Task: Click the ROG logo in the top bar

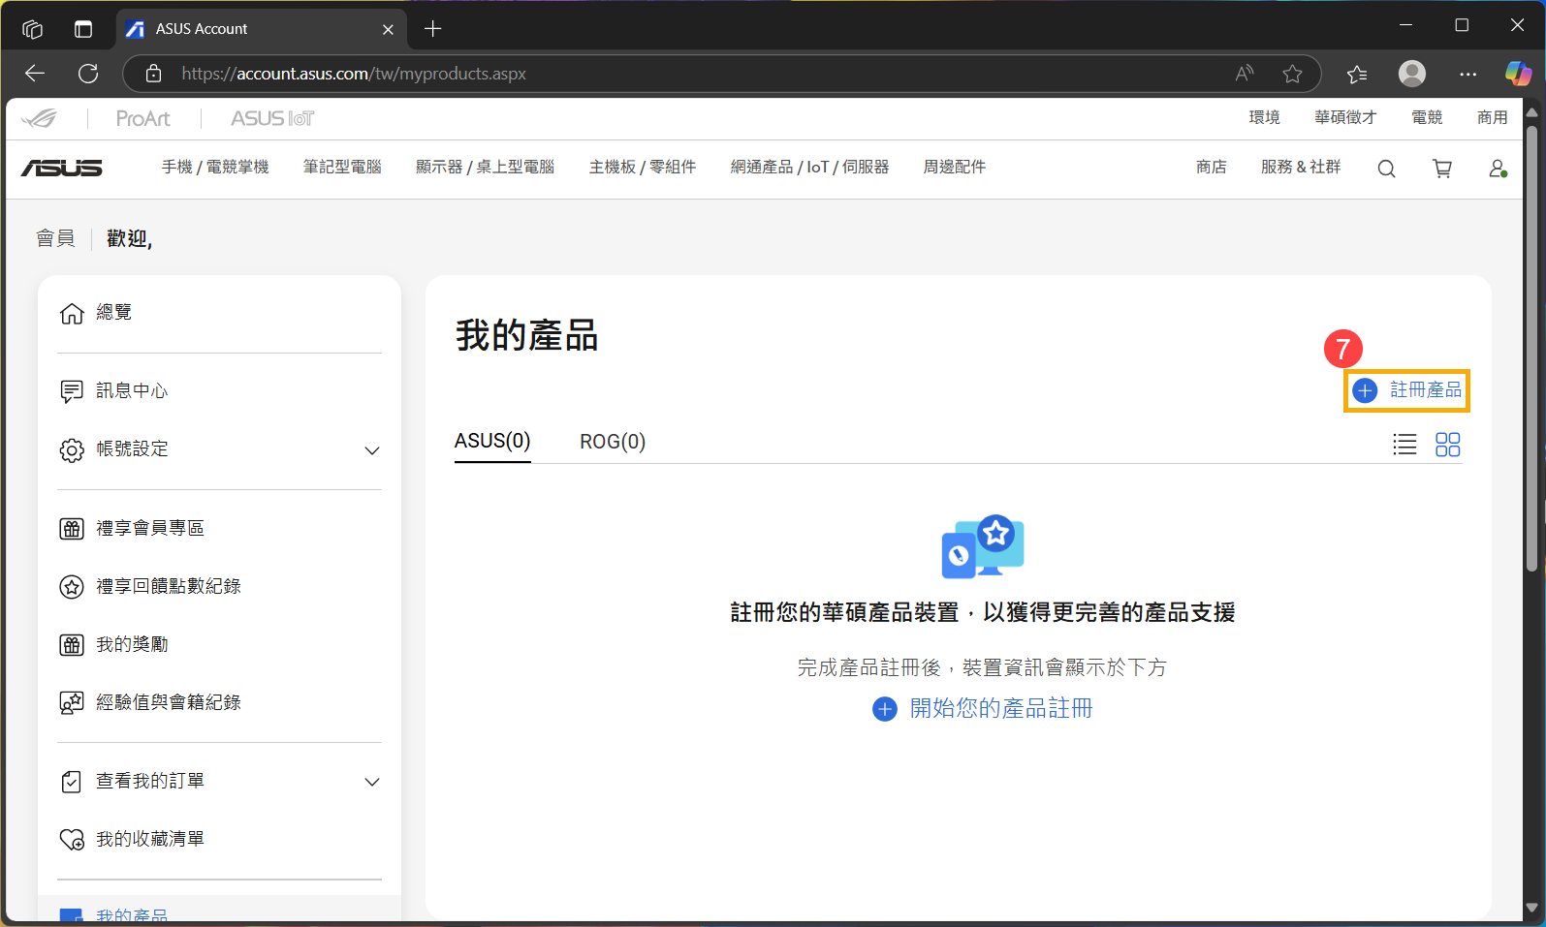Action: (41, 118)
